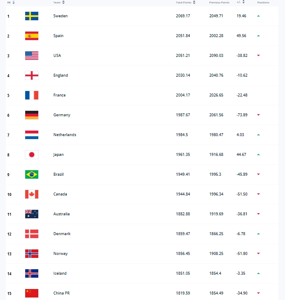Image resolution: width=285 pixels, height=300 pixels.
Task: Open the Netherlands team link
Action: point(65,135)
